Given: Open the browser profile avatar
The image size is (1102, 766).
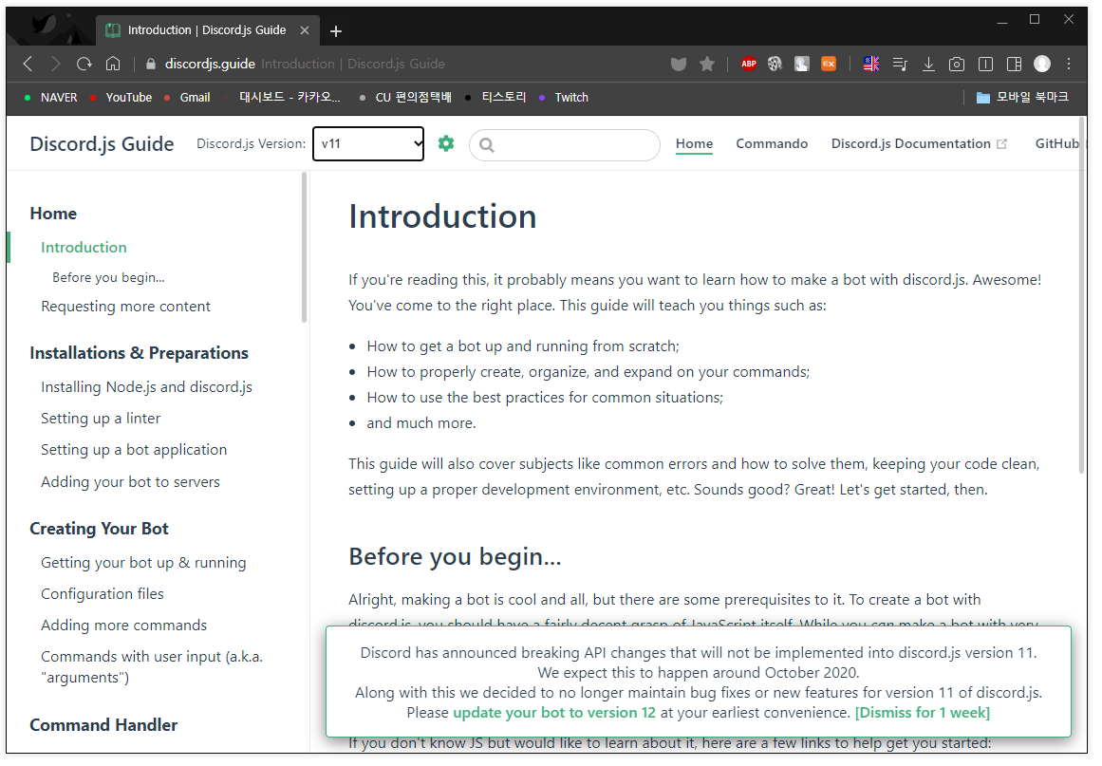Looking at the screenshot, I should 1042,64.
